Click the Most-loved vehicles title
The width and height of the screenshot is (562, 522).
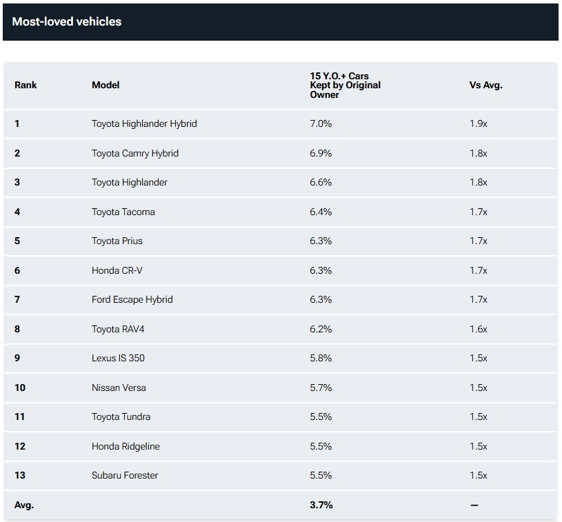click(67, 22)
